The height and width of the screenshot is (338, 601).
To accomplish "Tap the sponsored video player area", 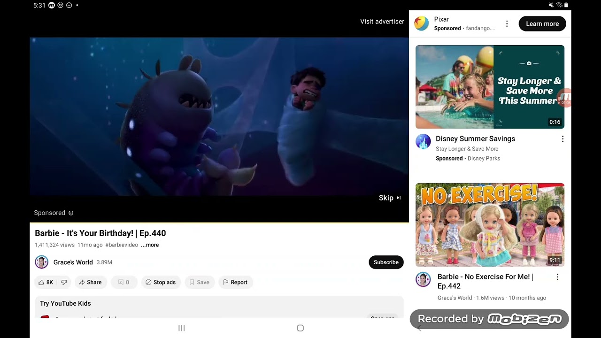I will [219, 116].
